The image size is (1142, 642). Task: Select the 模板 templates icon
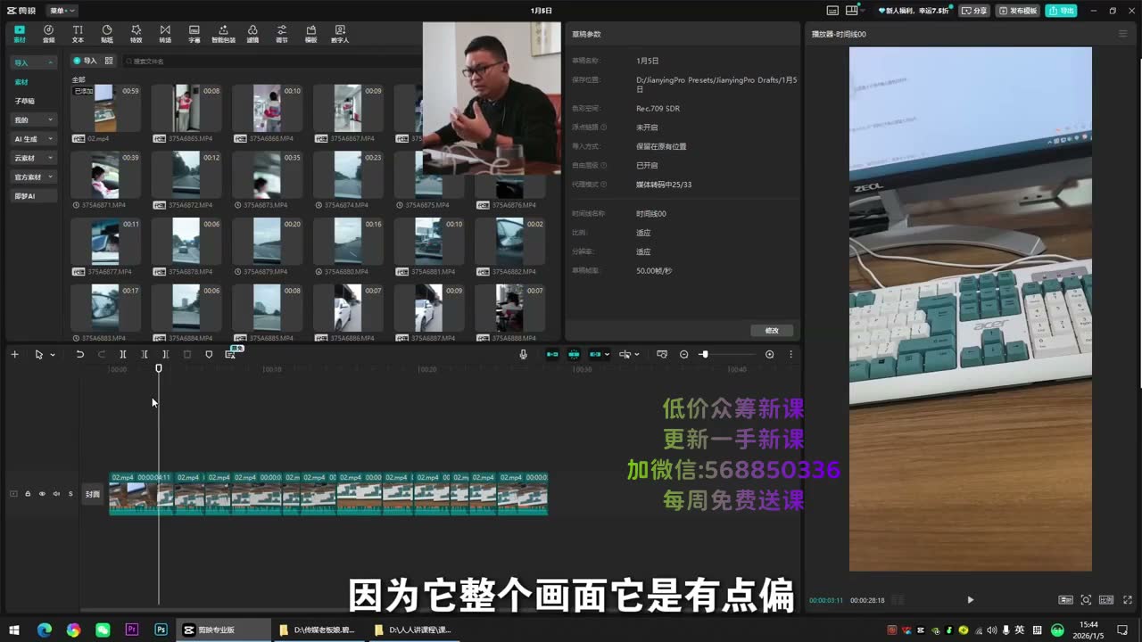pyautogui.click(x=310, y=34)
